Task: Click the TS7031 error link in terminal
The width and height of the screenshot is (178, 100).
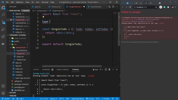Action: (x=91, y=76)
